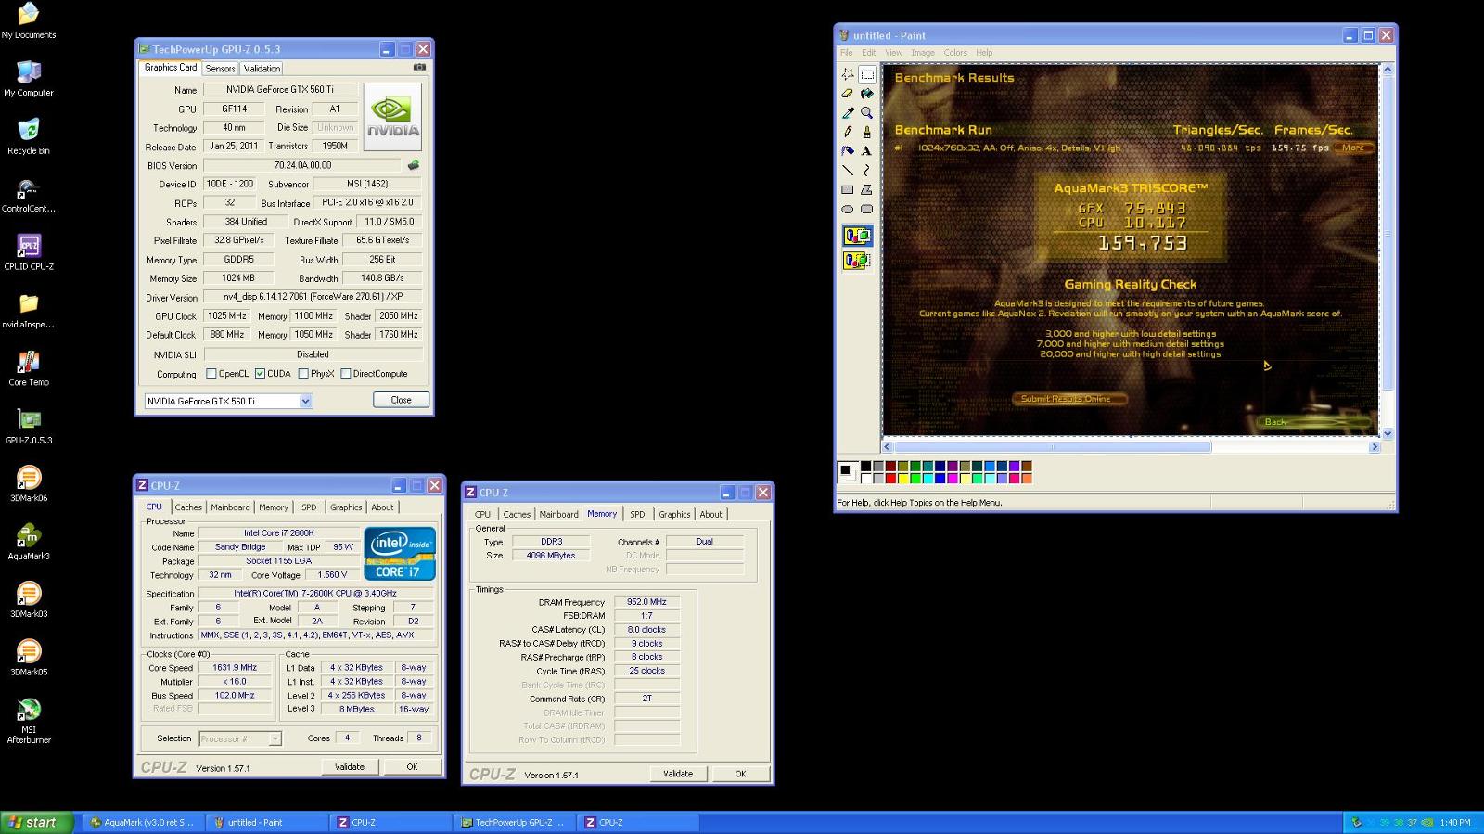Screen dimensions: 1484x834
Task: Click OK in the left CPU-Z window
Action: (412, 766)
